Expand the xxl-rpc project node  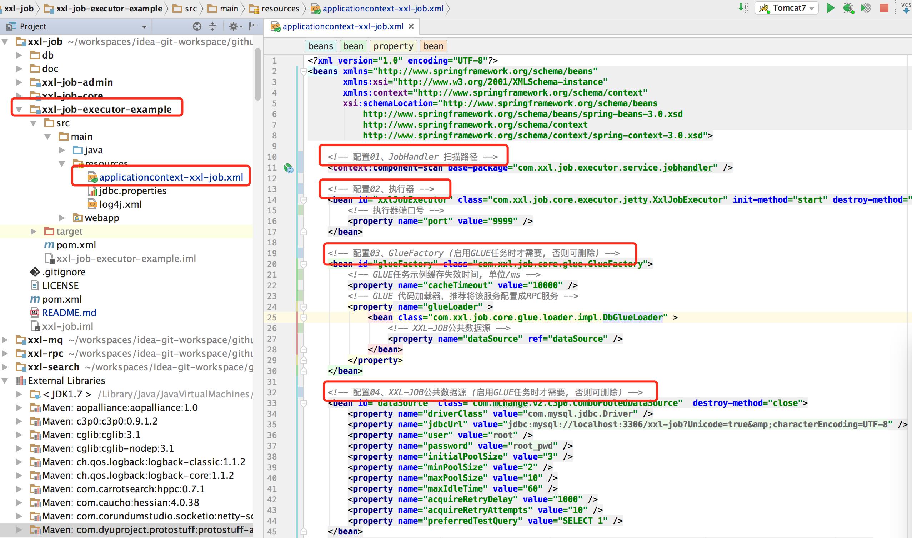click(5, 353)
